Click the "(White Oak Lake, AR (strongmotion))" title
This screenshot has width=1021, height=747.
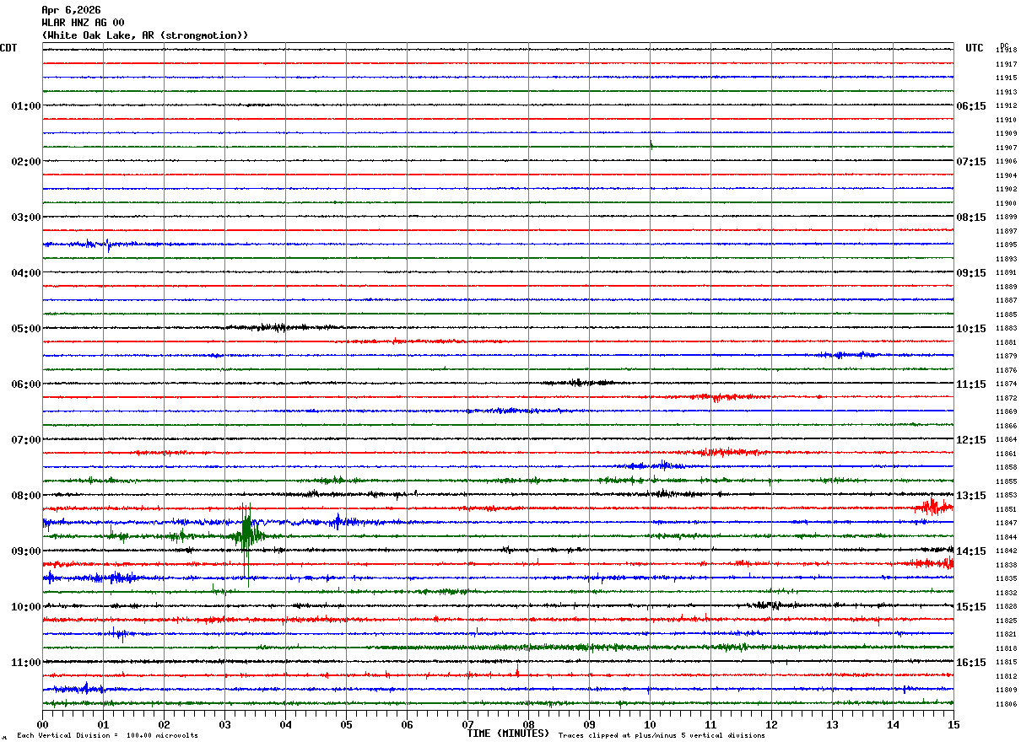[x=145, y=35]
